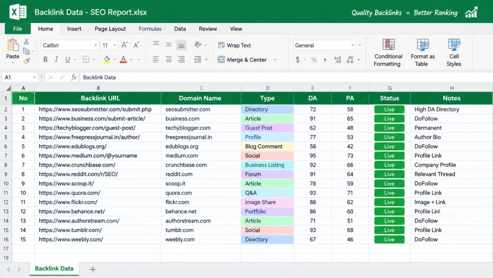Screen dimensions: 493x278
Task: Expand the Name Box A1 dropdown
Action: click(x=34, y=77)
